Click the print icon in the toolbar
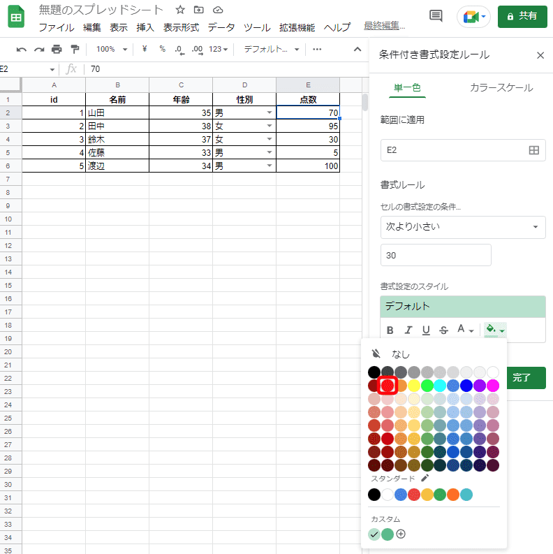The height and width of the screenshot is (554, 553). pos(57,50)
